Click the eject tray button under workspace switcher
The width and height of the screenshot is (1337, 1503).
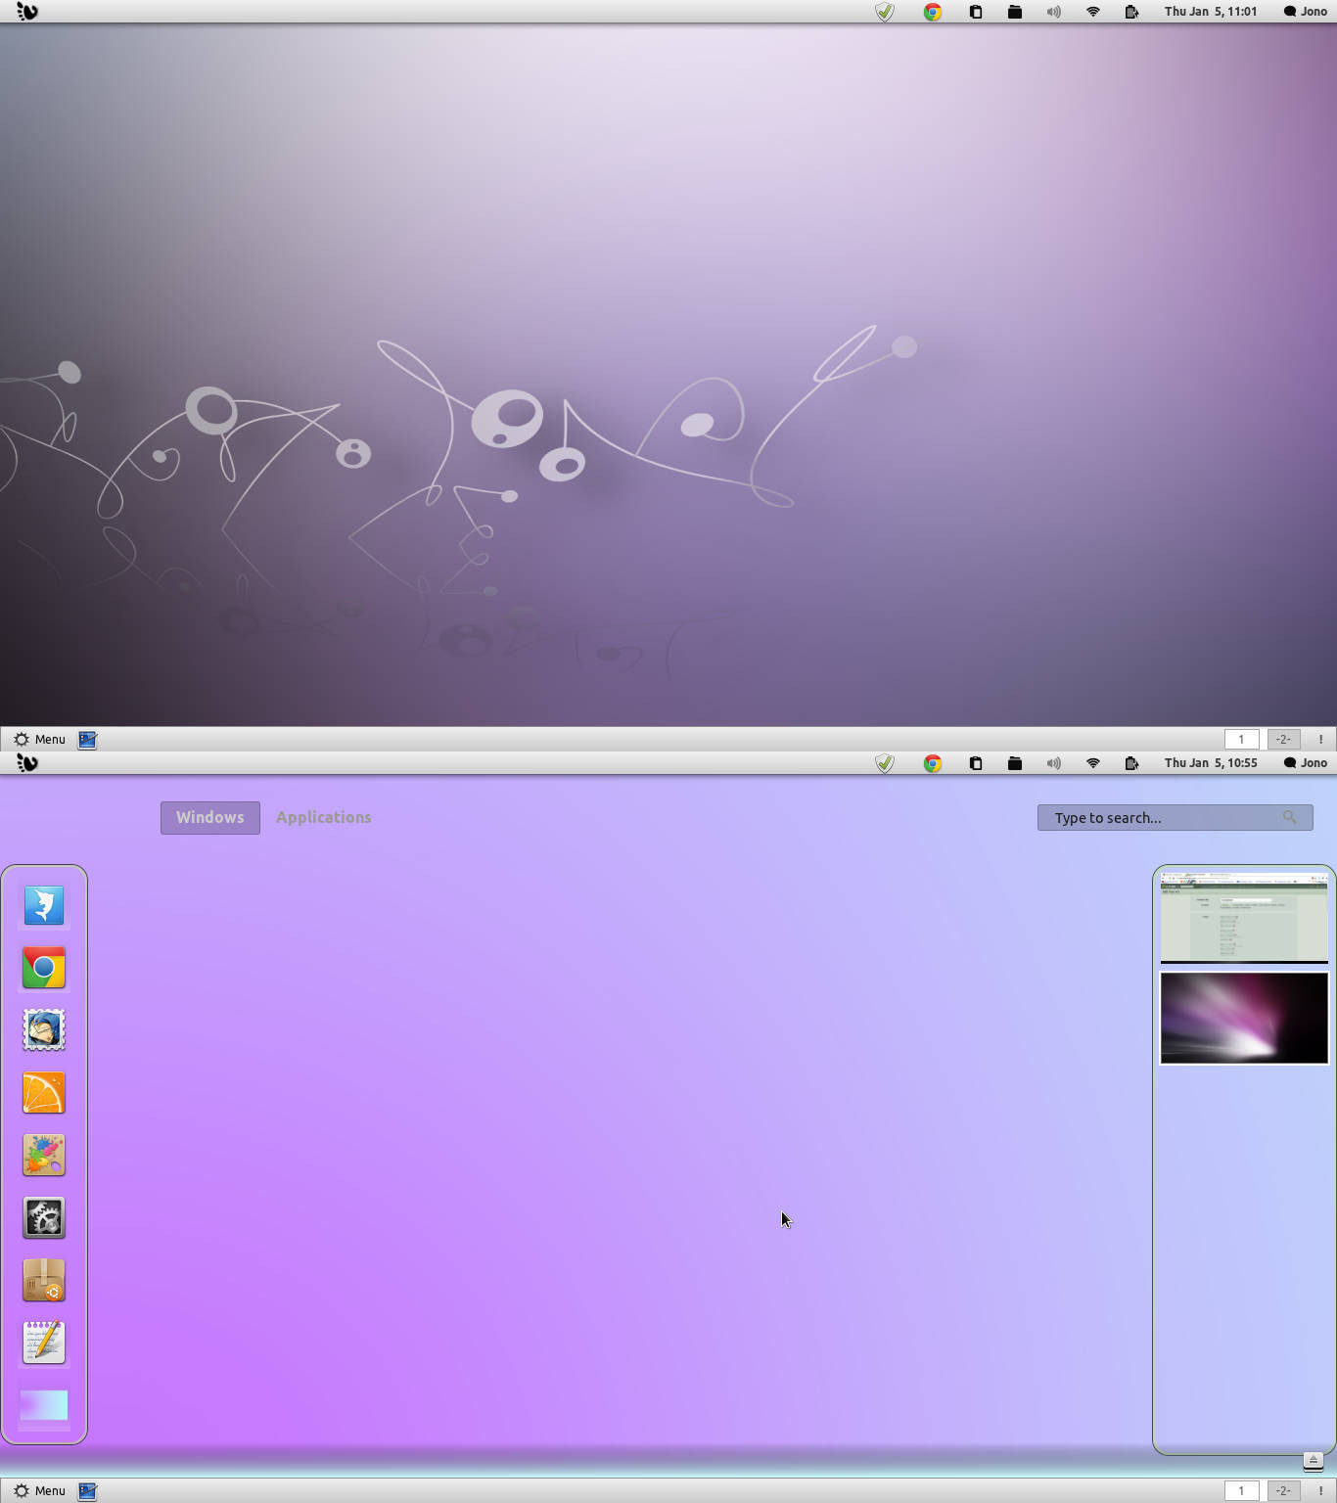click(x=1314, y=1461)
